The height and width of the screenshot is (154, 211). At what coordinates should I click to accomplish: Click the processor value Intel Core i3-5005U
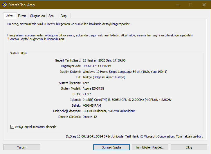click(x=127, y=100)
